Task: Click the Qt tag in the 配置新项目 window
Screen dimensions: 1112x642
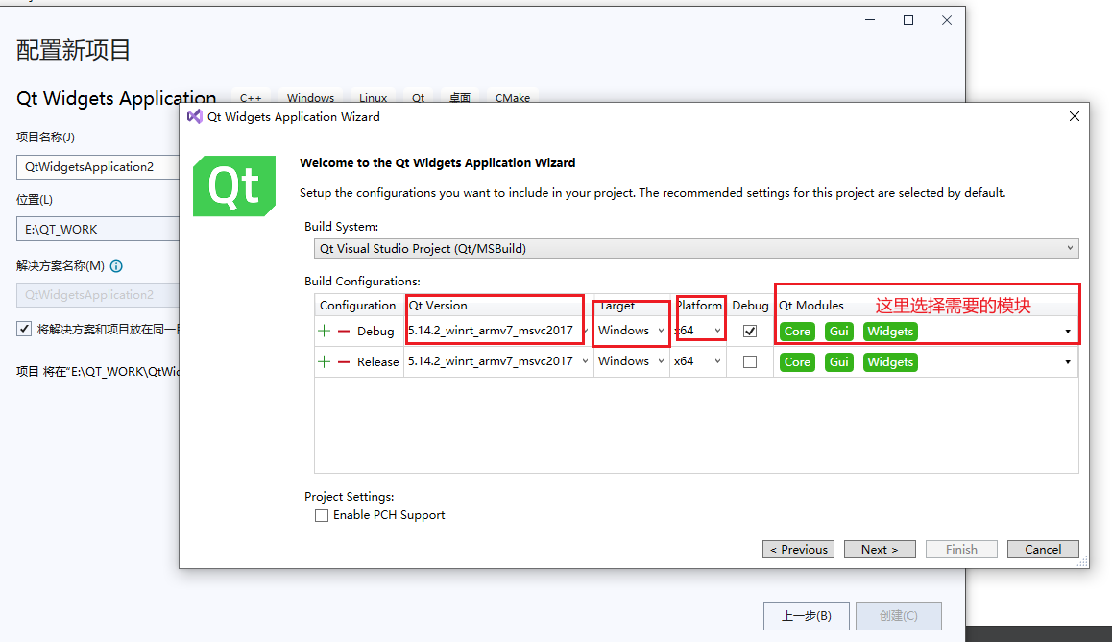Action: [419, 98]
